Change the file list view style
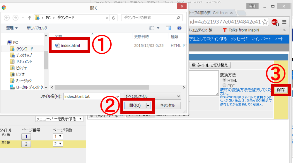Image resolution: width=297 pixels, height=163 pixels. 151,28
